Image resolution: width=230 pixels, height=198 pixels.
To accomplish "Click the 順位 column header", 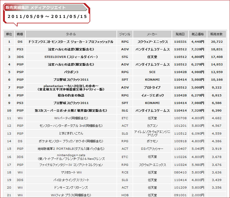I will [9, 34].
